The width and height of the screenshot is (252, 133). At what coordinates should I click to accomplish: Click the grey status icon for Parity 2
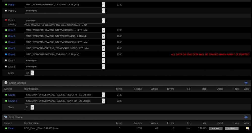(x=6, y=11)
